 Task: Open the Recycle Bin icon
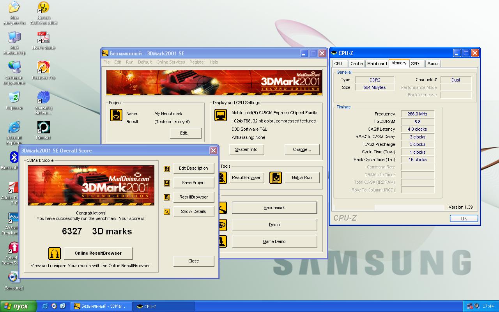(x=14, y=100)
